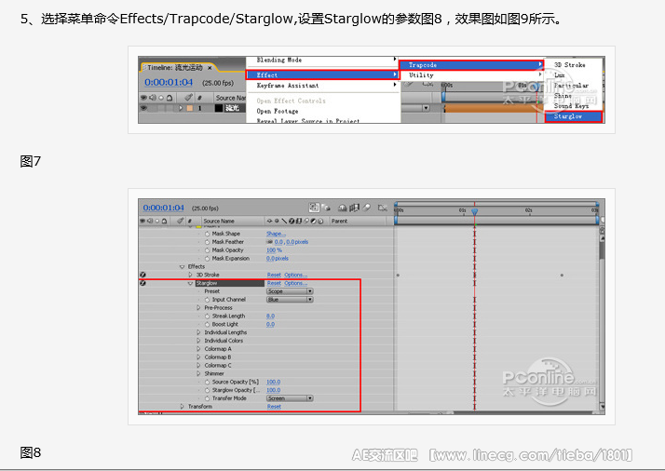Enable the Mask Expansion stopwatch
This screenshot has height=471, width=665.
[208, 258]
